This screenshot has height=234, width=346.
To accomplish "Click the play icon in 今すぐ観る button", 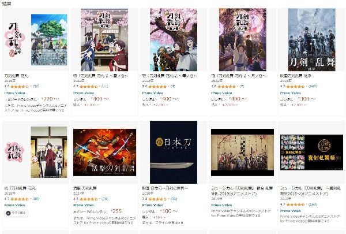I will pyautogui.click(x=8, y=213).
